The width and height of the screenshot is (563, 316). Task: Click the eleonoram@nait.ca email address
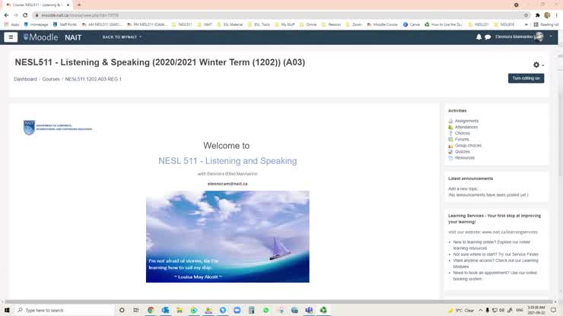tap(227, 184)
